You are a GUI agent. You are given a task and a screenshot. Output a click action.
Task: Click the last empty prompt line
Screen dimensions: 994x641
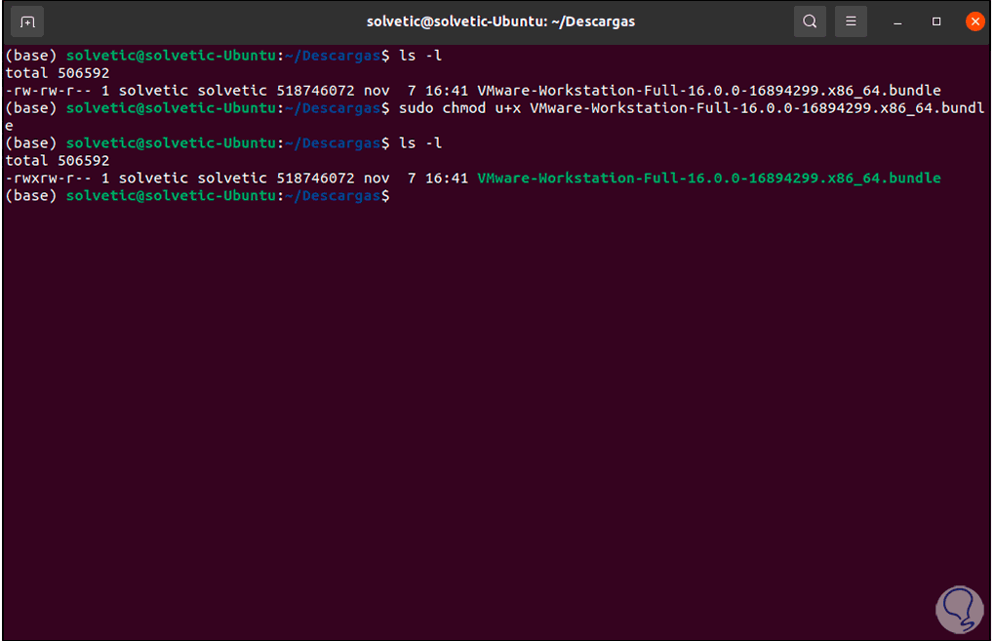tap(197, 196)
